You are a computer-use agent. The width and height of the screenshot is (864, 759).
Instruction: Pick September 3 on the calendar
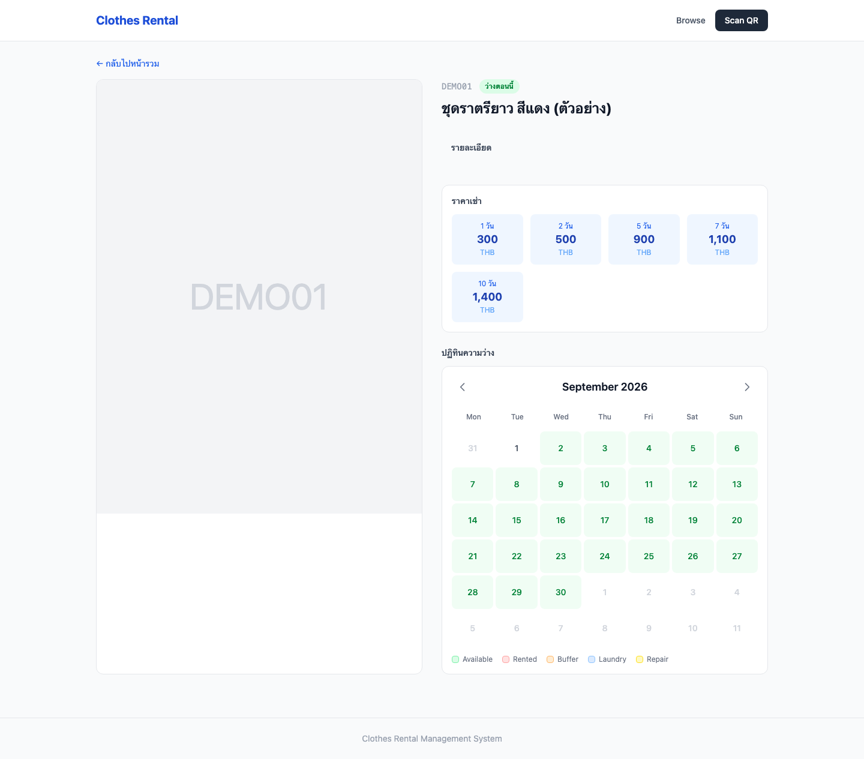pyautogui.click(x=605, y=448)
